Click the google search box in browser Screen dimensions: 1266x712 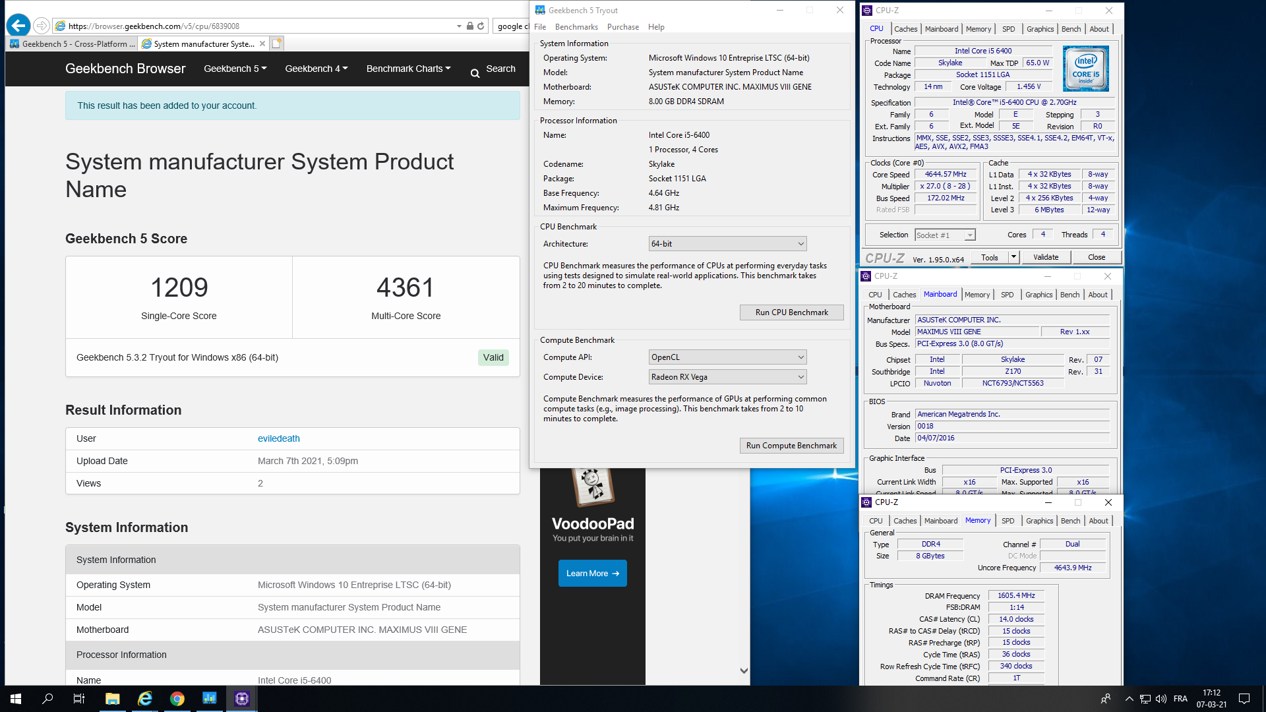[512, 26]
